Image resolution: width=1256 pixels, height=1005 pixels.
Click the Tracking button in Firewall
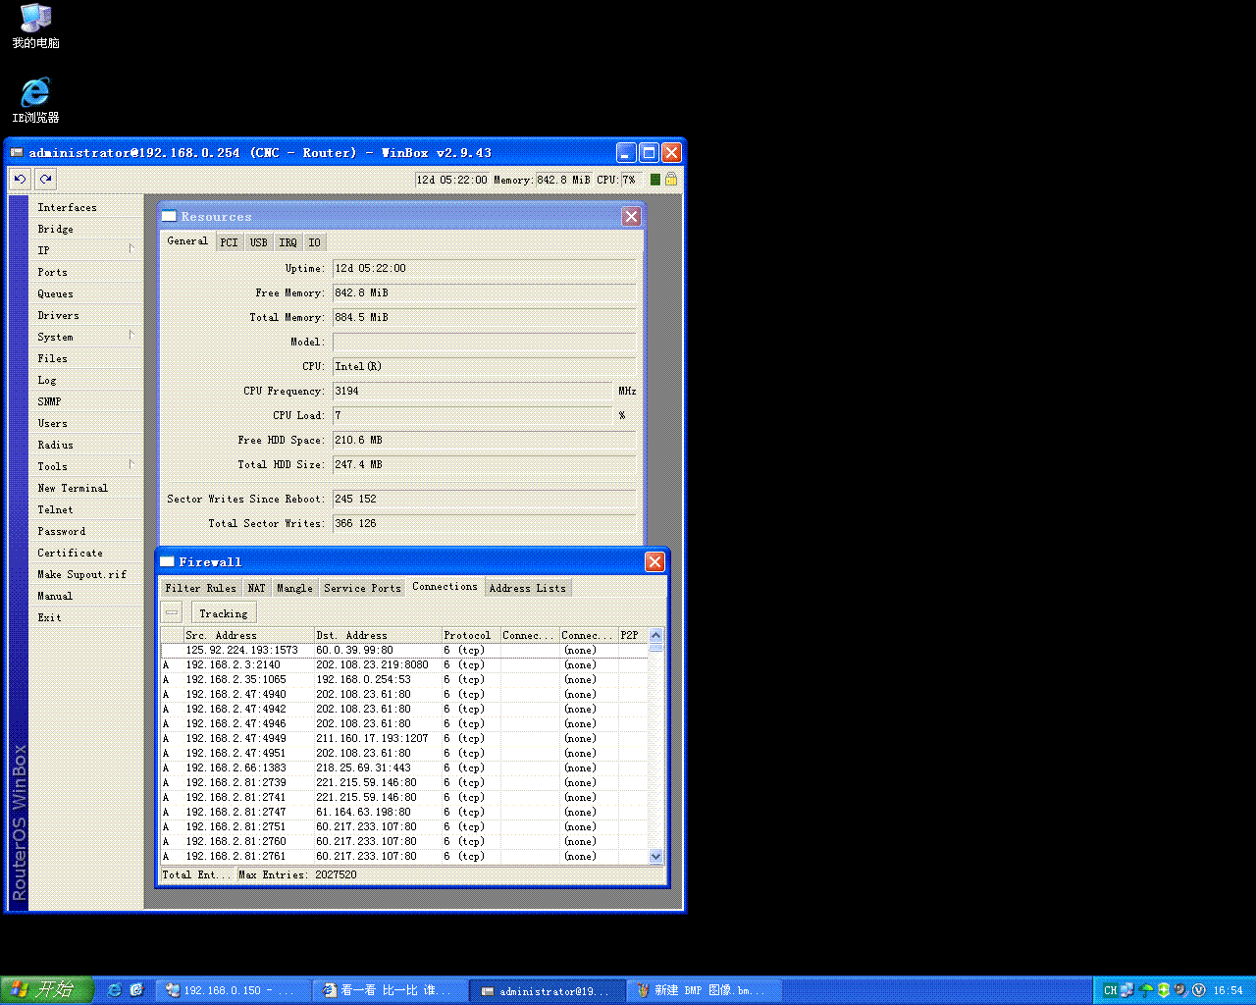[224, 613]
